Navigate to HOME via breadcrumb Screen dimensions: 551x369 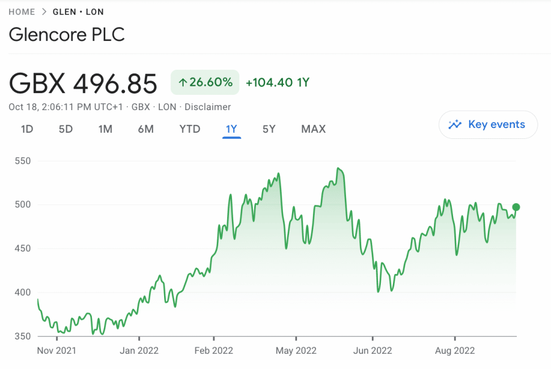(x=22, y=11)
